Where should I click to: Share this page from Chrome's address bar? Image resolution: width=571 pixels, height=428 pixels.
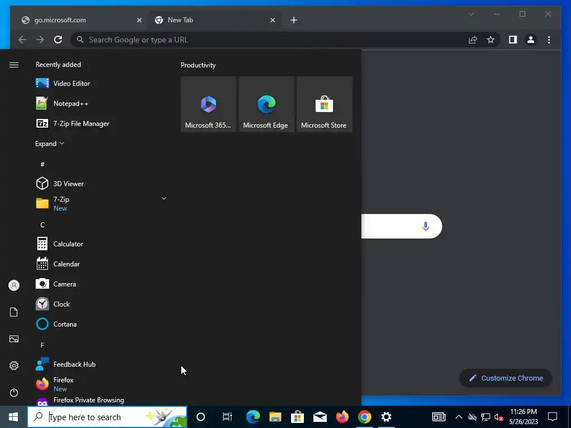473,40
